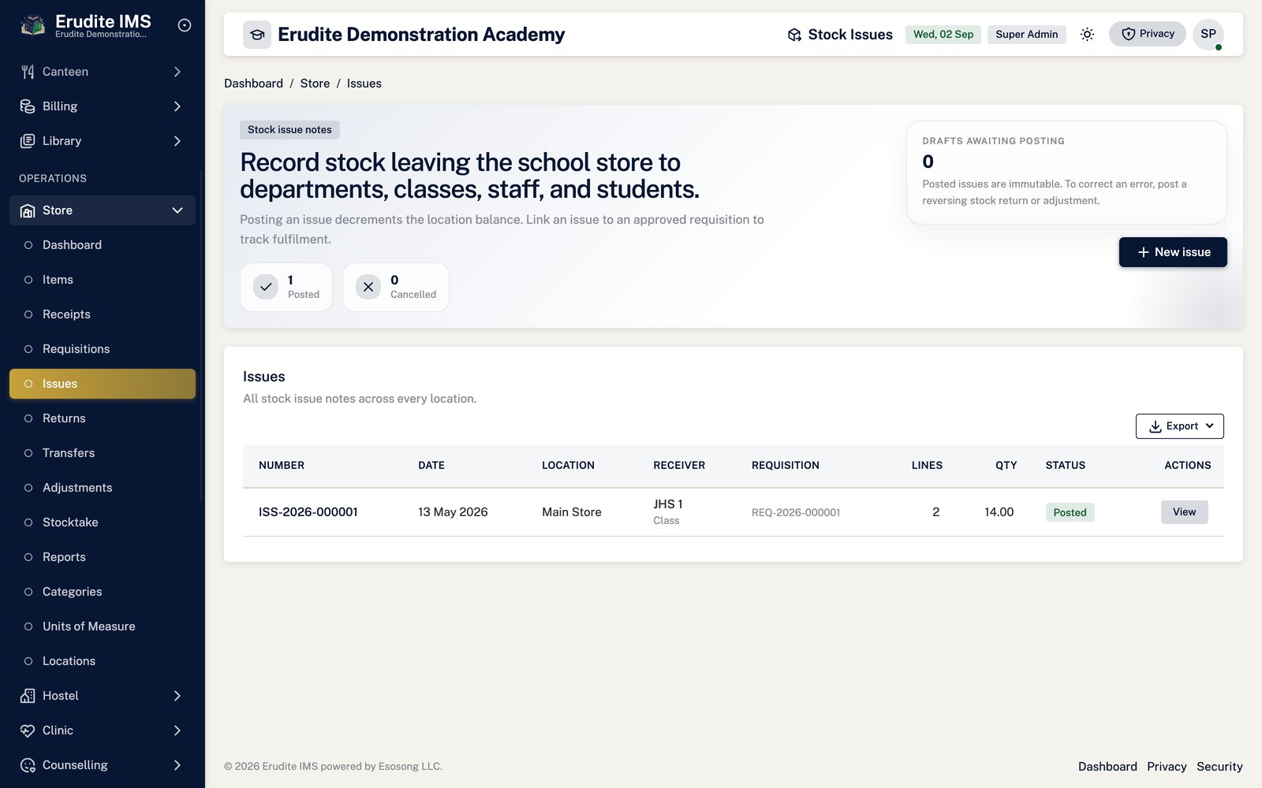
Task: Open Receipts in Store menu
Action: click(x=103, y=314)
